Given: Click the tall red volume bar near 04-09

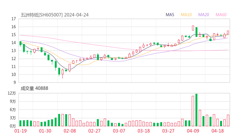Looking at the screenshot, I should pos(193,111).
